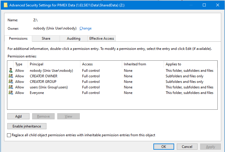Close the Advanced Security Settings window
The width and height of the screenshot is (225, 152).
click(x=217, y=5)
